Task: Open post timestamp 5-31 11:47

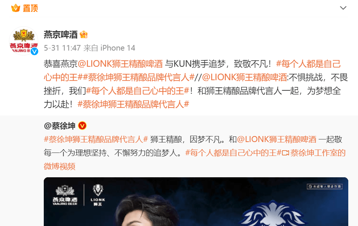Action: (62, 48)
